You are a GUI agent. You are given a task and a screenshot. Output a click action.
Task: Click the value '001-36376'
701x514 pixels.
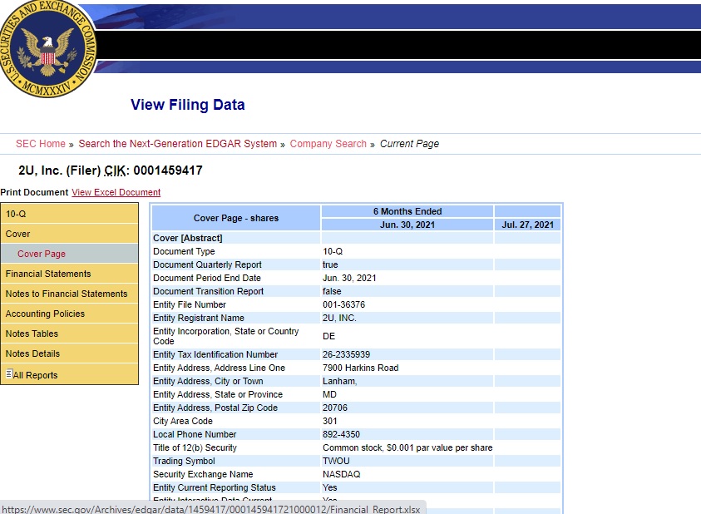click(x=343, y=304)
